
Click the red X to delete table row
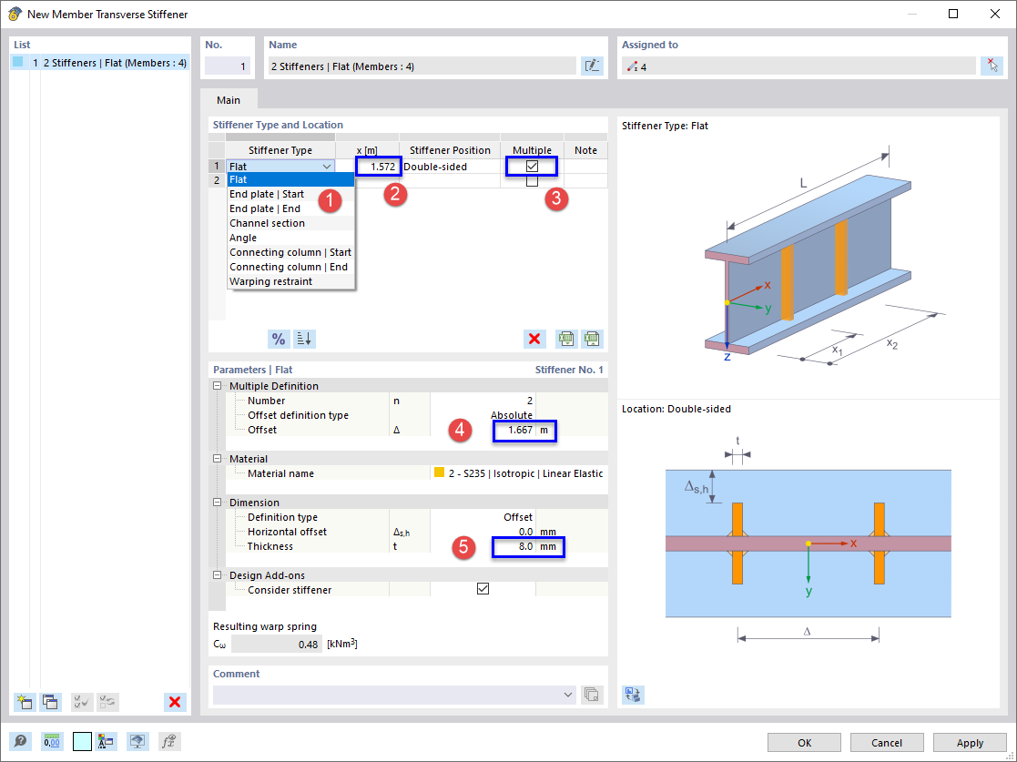534,338
